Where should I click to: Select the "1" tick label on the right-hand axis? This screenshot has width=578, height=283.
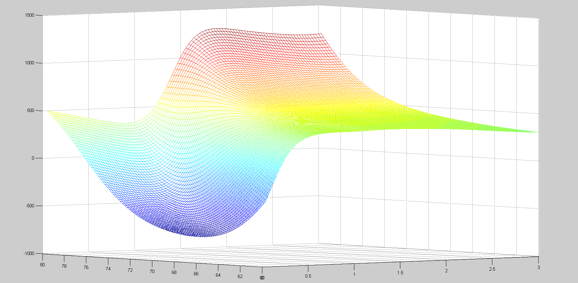(354, 275)
